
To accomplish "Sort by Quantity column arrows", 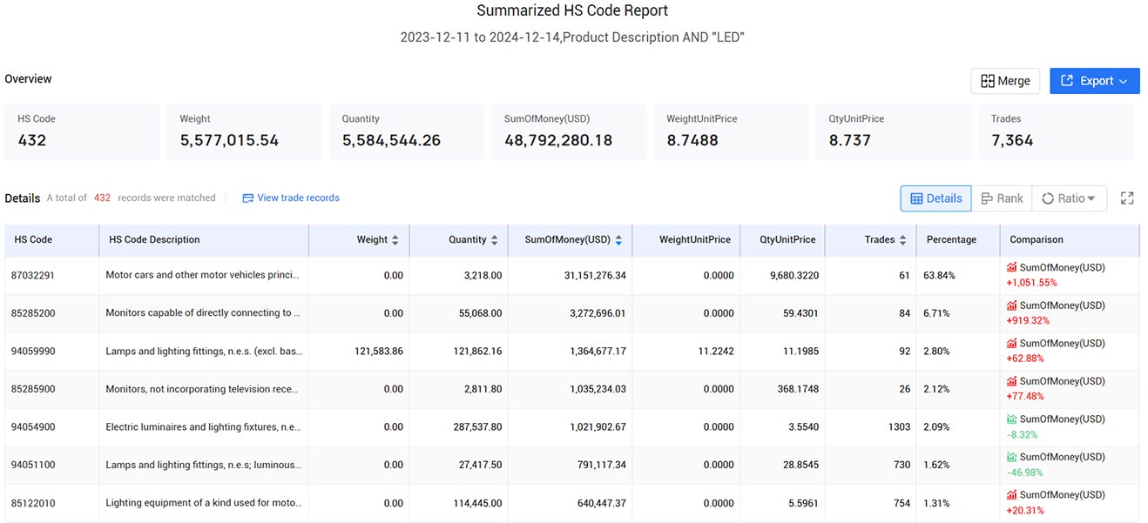I will (495, 240).
